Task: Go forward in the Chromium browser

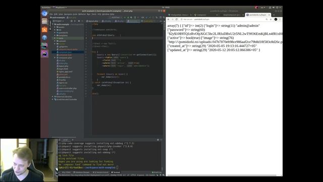Action: tap(173, 19)
